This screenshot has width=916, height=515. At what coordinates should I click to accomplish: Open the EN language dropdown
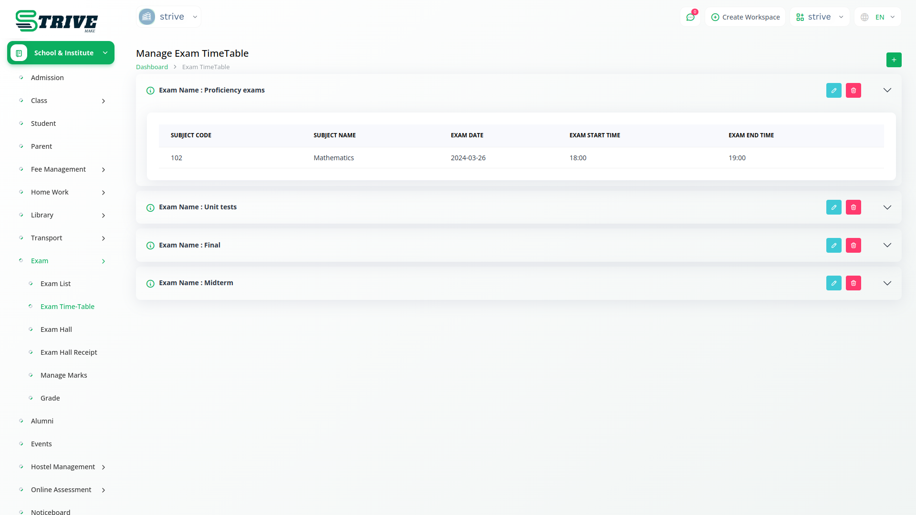878,17
